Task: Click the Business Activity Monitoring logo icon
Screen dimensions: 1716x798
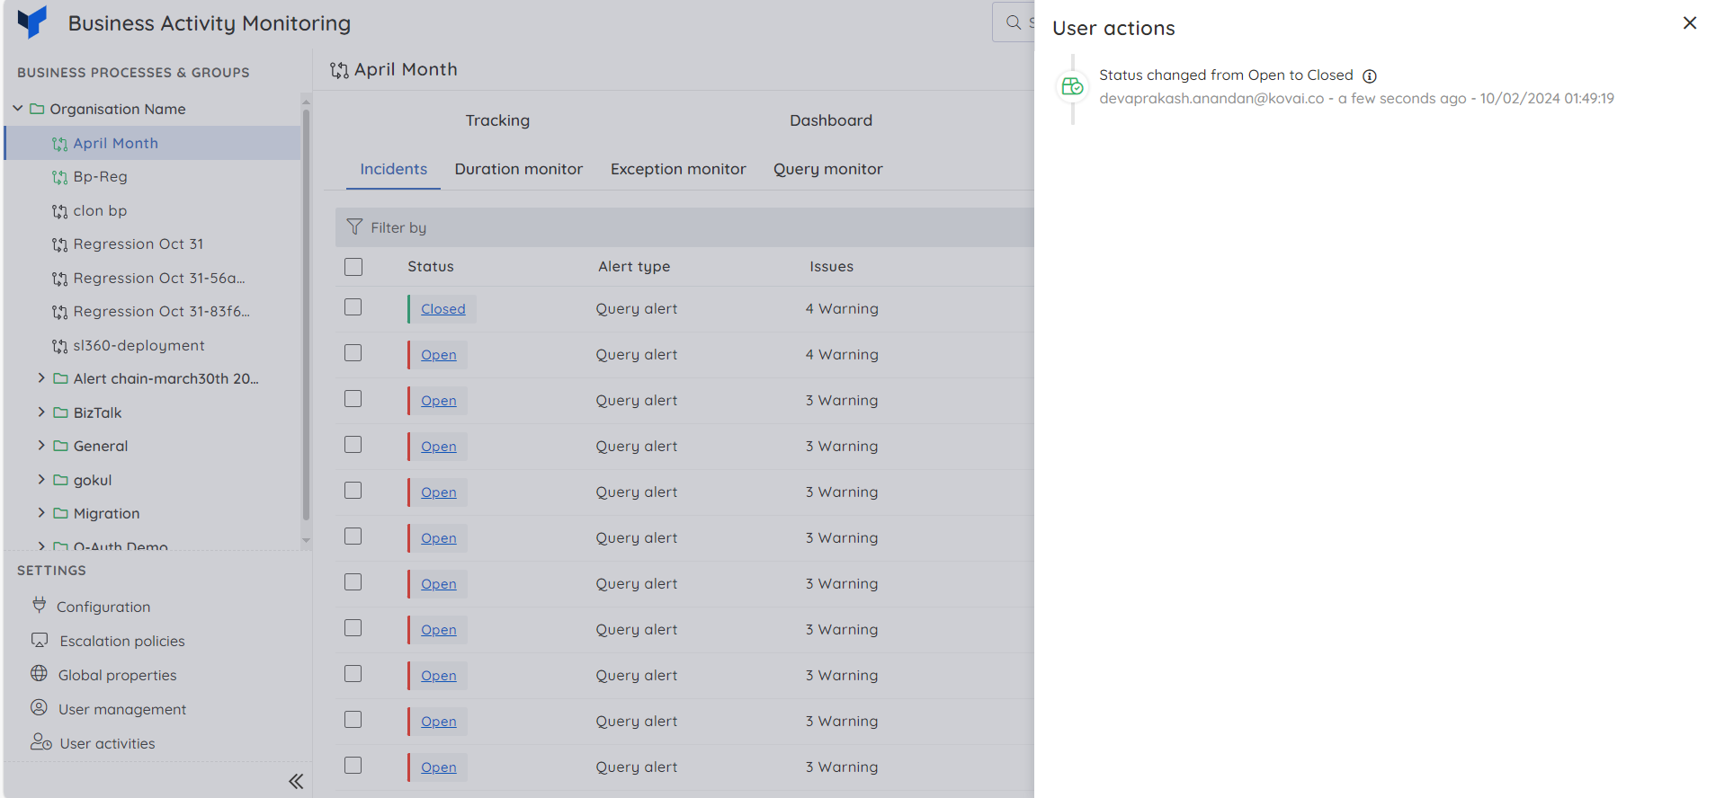Action: coord(32,22)
